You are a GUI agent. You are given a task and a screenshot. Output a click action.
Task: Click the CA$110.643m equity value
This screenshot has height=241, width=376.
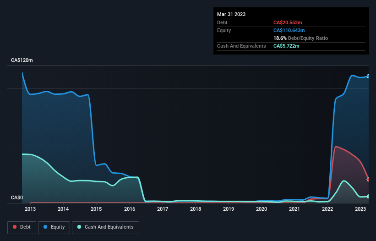point(289,30)
